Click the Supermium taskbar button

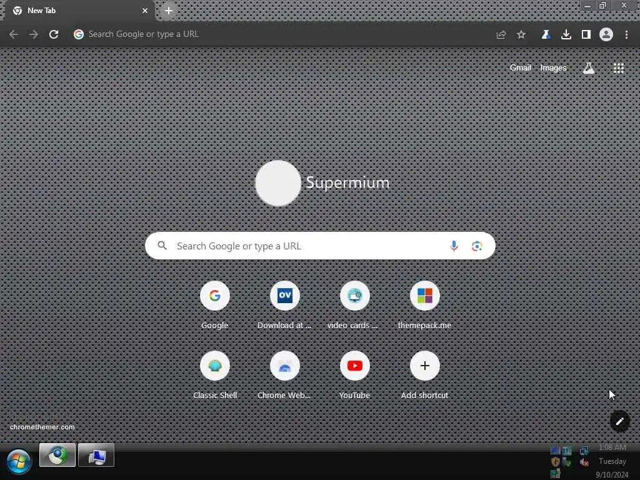[x=57, y=455]
